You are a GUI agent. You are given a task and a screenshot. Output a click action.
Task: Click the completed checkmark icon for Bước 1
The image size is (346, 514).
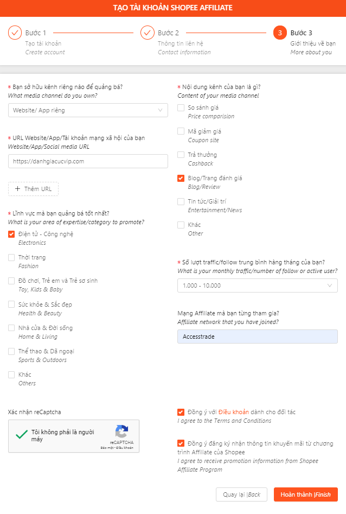click(15, 33)
